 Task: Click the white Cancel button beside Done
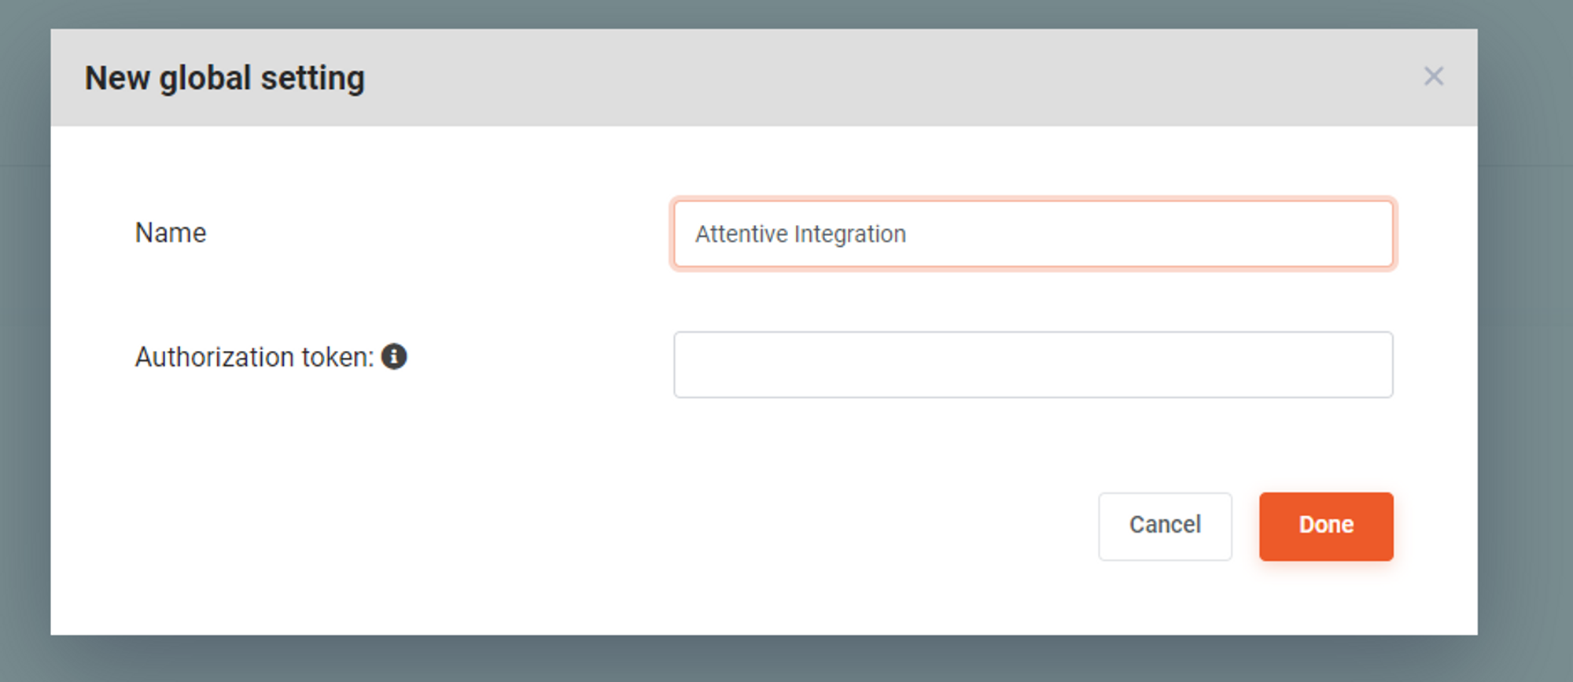1165,526
